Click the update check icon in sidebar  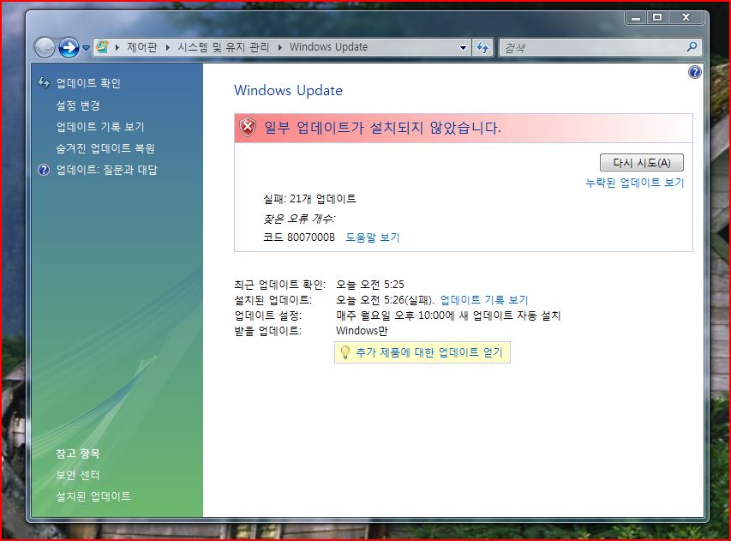[x=44, y=83]
